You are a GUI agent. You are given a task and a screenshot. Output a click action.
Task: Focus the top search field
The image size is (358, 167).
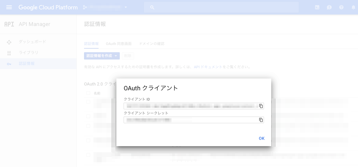221,7
